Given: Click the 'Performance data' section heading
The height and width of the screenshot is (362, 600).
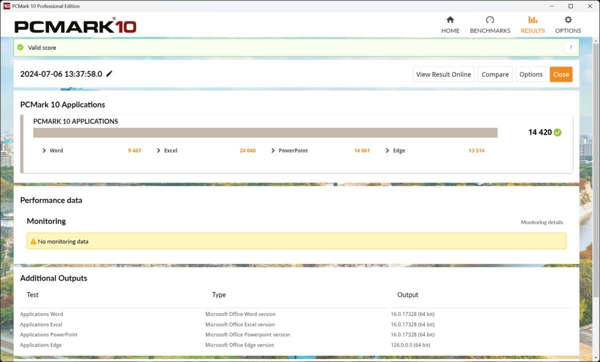Looking at the screenshot, I should 51,200.
